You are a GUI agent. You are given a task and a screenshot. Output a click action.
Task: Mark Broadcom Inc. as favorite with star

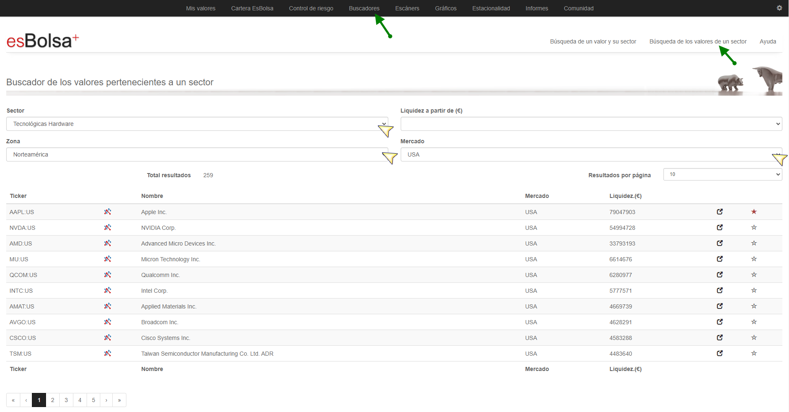(754, 322)
